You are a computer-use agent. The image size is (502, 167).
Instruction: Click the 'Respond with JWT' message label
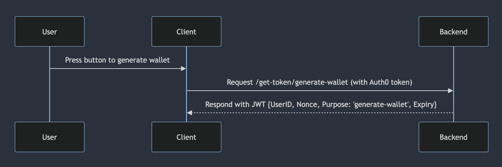click(x=321, y=104)
